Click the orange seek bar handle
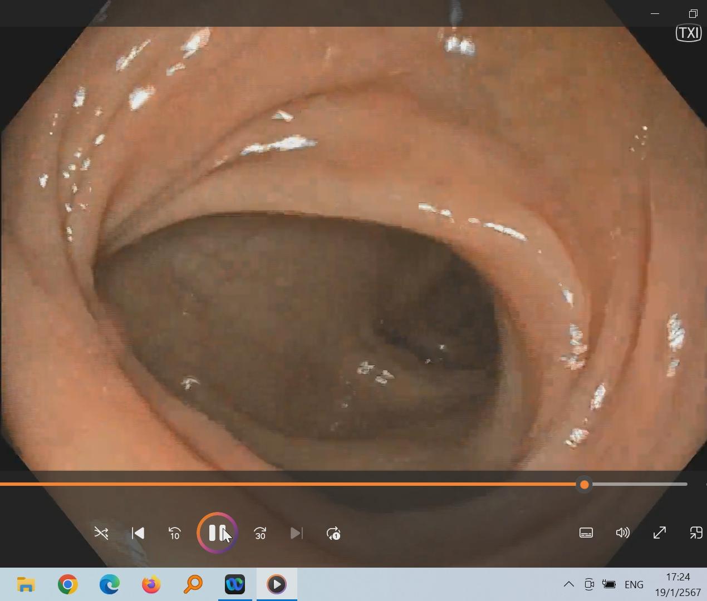This screenshot has width=707, height=601. tap(584, 485)
